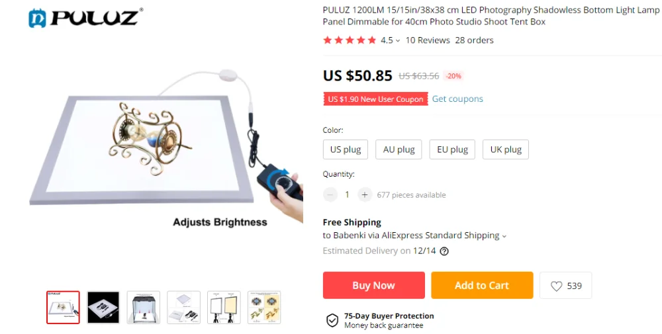Click the Buy Now button
This screenshot has height=334, width=662.
pyautogui.click(x=373, y=286)
